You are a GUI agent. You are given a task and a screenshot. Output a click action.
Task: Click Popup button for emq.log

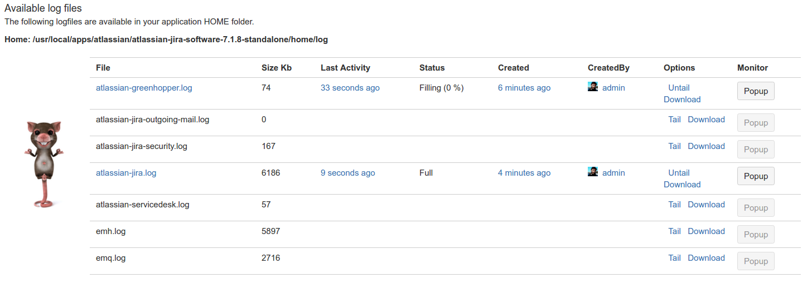756,261
